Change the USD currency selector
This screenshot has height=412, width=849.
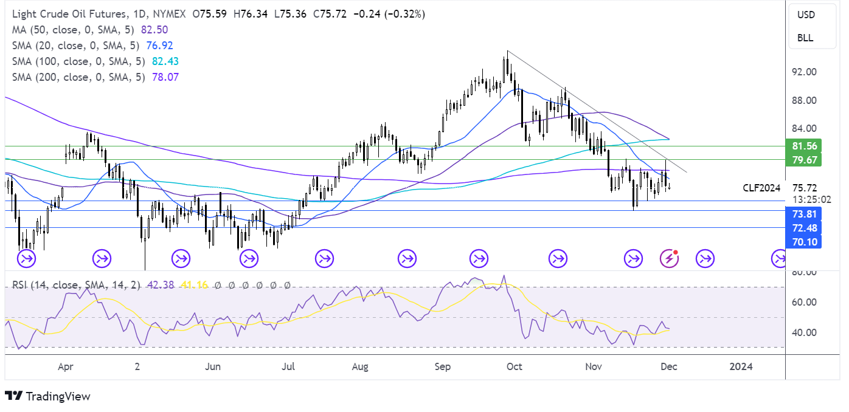pyautogui.click(x=805, y=15)
